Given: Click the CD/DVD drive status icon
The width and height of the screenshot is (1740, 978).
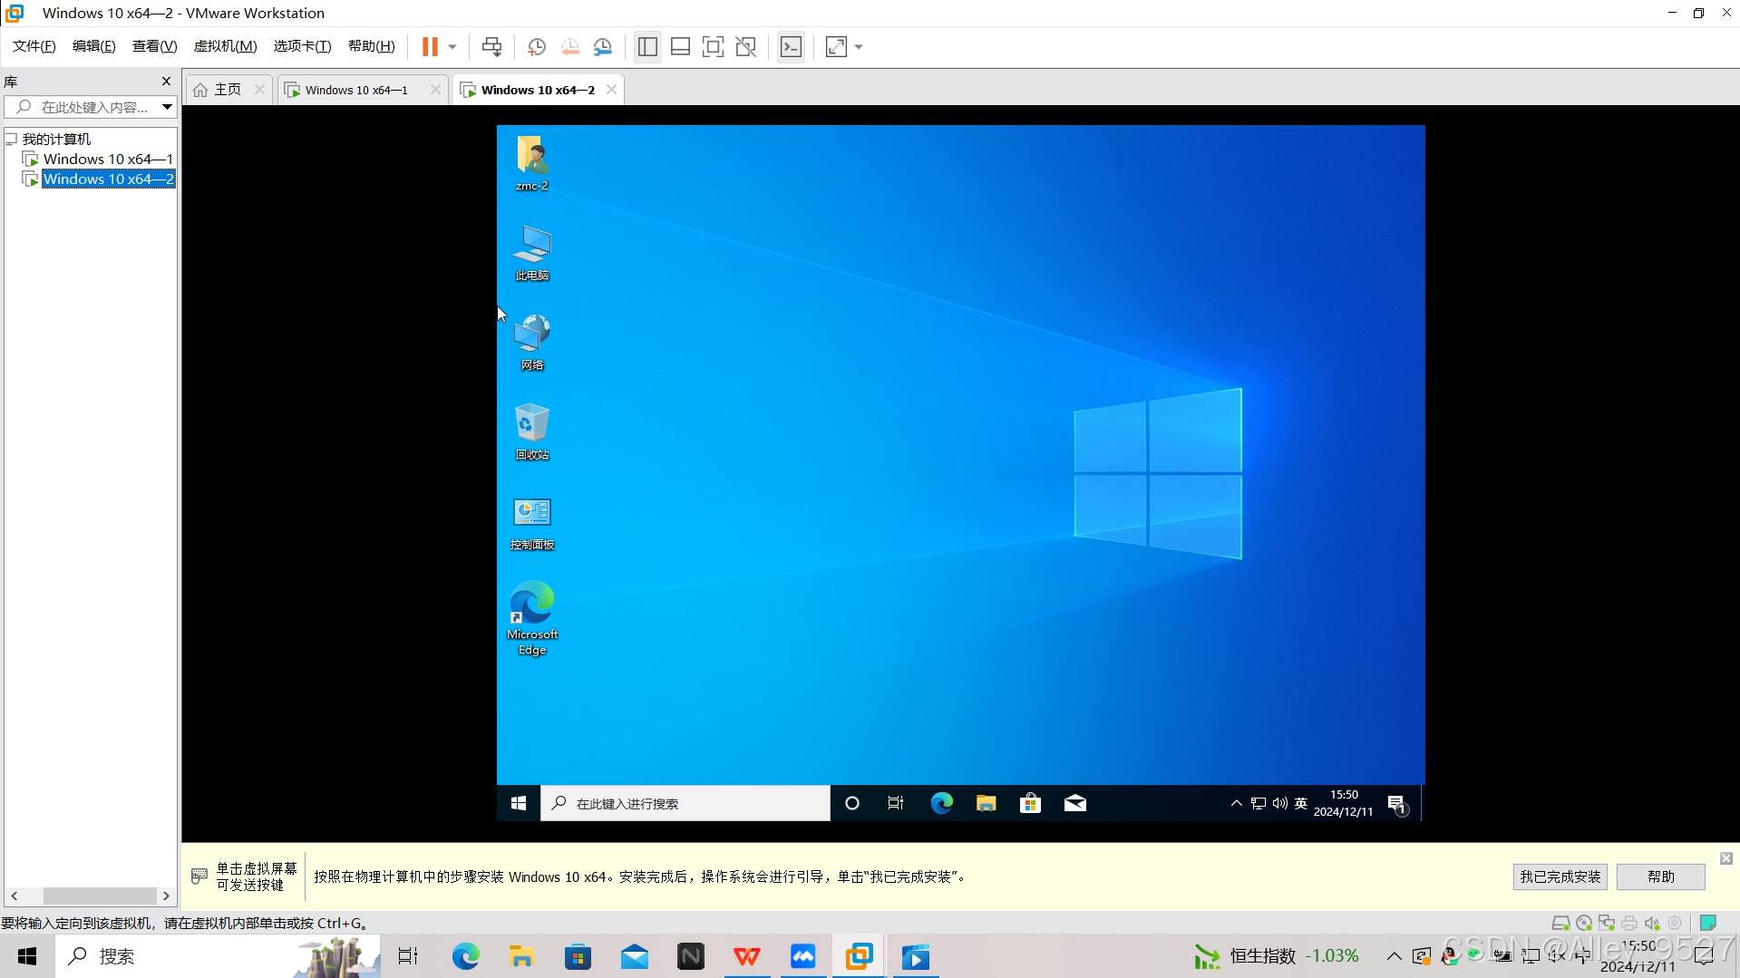Looking at the screenshot, I should click(x=1584, y=923).
